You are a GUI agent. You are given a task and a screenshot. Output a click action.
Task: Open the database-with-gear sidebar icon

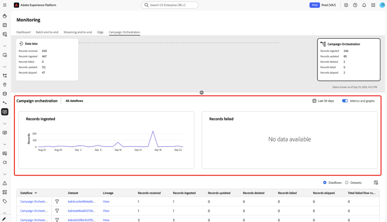(5, 34)
